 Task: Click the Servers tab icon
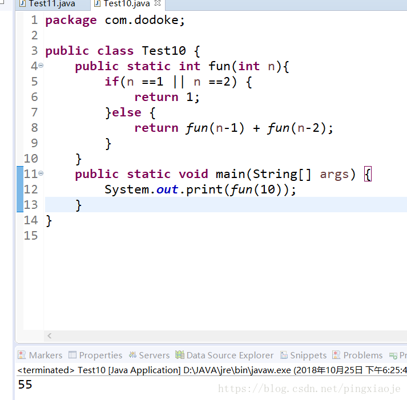tap(132, 355)
